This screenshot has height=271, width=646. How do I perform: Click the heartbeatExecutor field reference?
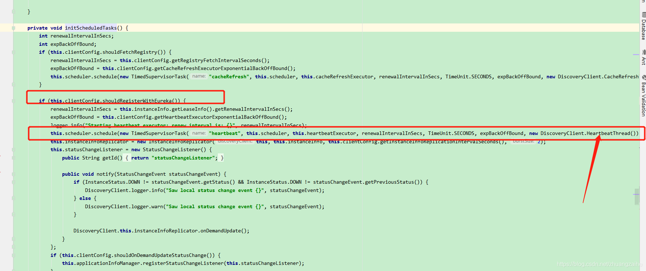tap(331, 133)
